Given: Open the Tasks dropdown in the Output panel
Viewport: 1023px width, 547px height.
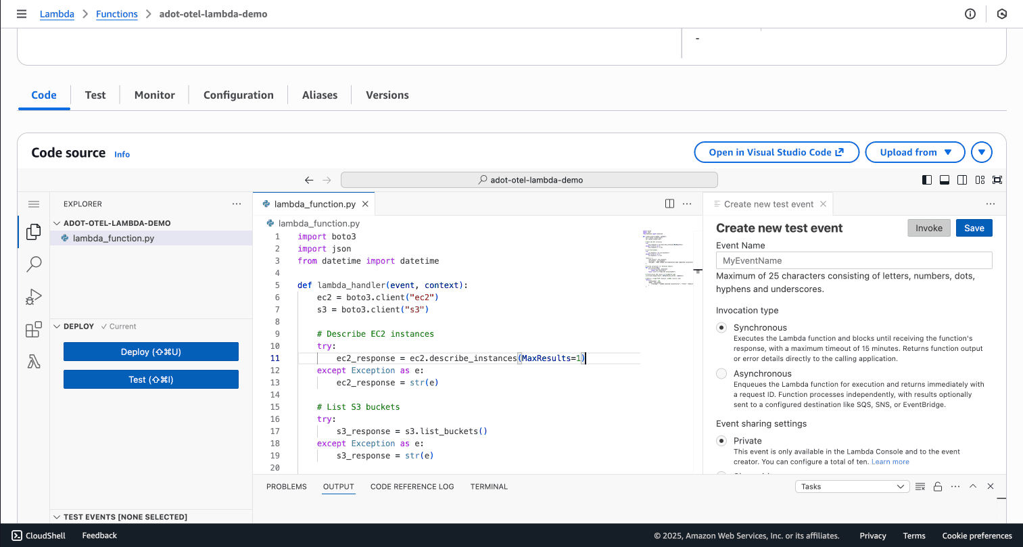Looking at the screenshot, I should (x=852, y=486).
